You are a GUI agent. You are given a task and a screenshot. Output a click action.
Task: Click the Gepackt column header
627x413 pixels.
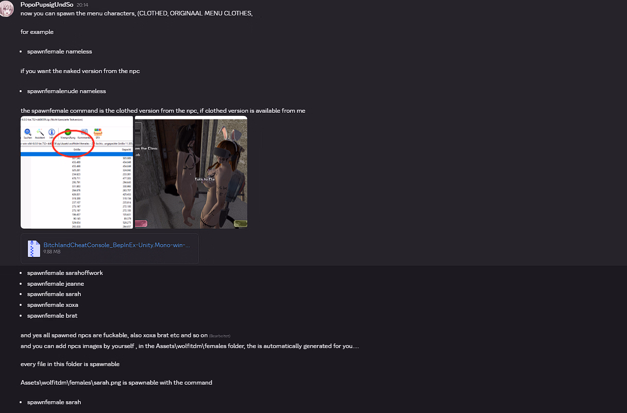coord(126,149)
